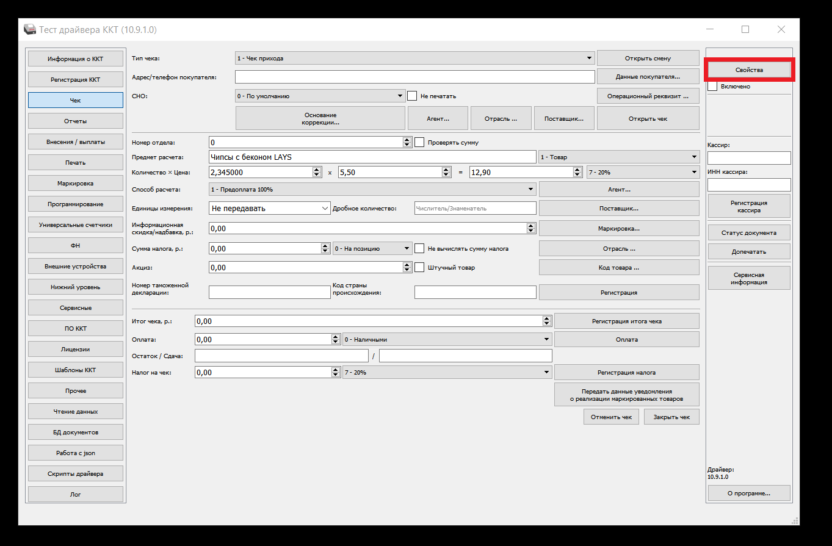Click the "Код страны происхождения" field

point(475,292)
